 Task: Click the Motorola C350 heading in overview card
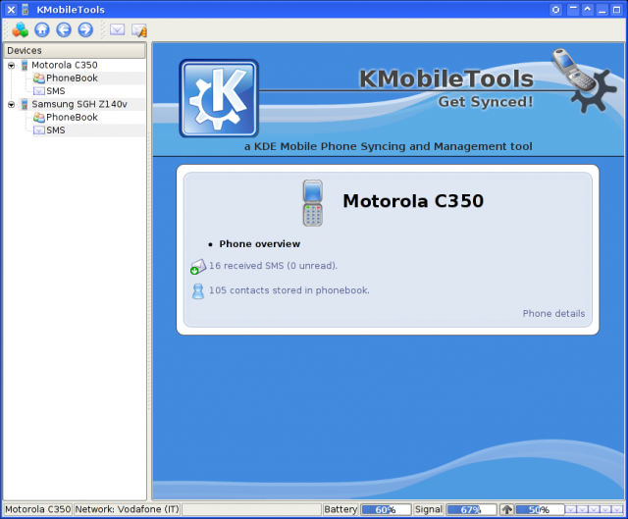pyautogui.click(x=413, y=201)
